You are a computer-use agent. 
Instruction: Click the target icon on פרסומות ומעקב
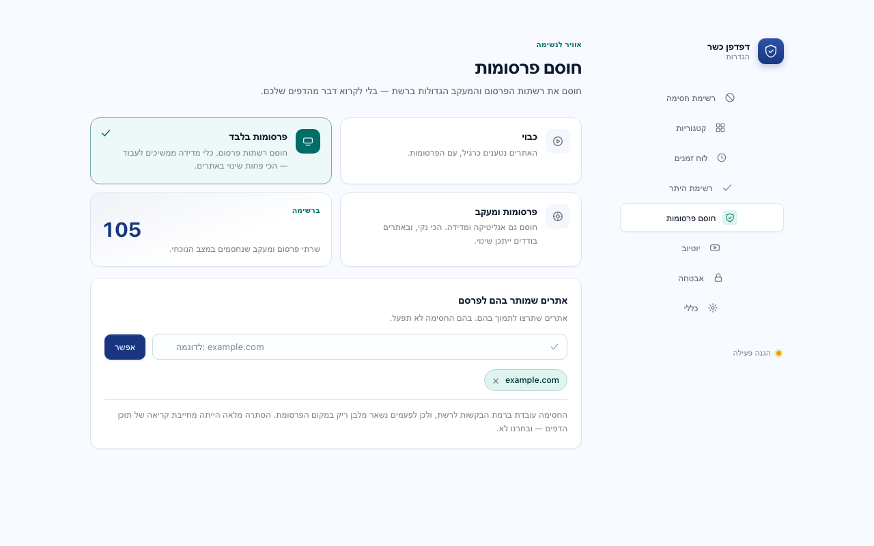[558, 216]
